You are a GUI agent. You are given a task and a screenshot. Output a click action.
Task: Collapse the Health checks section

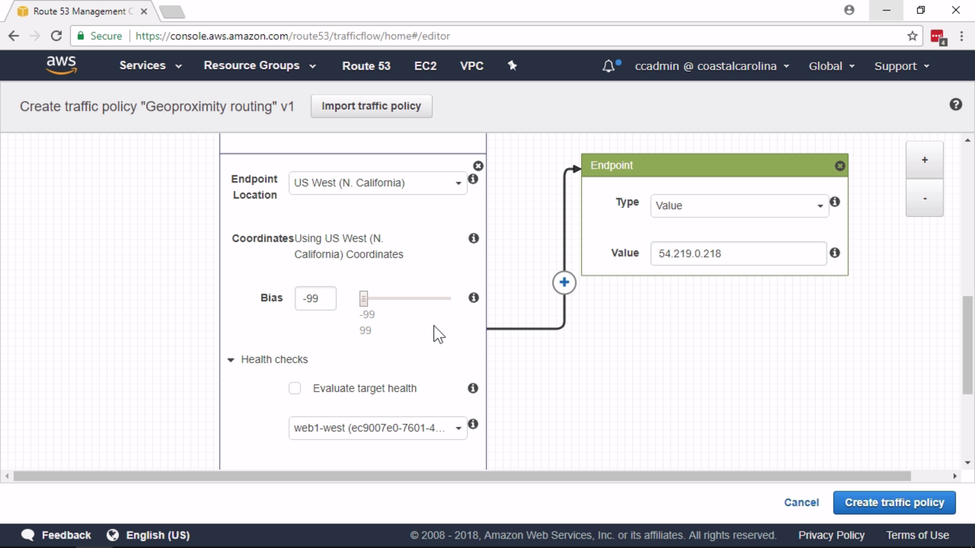[x=231, y=360]
